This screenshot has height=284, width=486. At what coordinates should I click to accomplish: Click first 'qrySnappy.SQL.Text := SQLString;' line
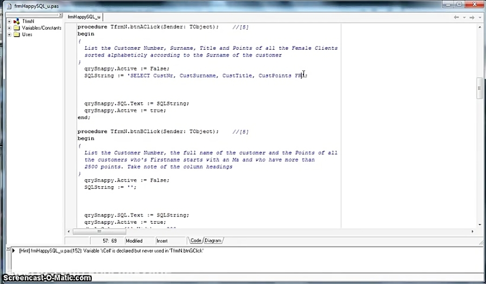coord(137,103)
